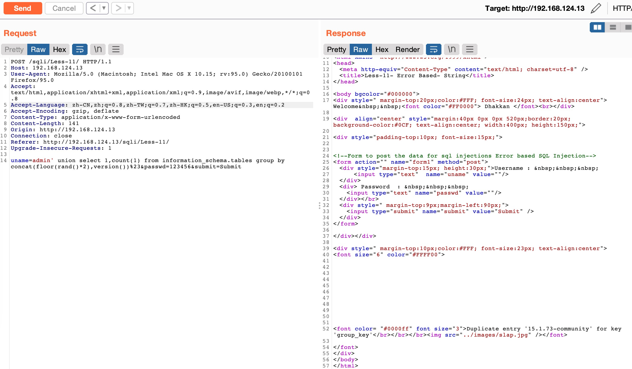Screen dimensions: 632x369
Task: Go forward with the next arrow
Action: 118,8
